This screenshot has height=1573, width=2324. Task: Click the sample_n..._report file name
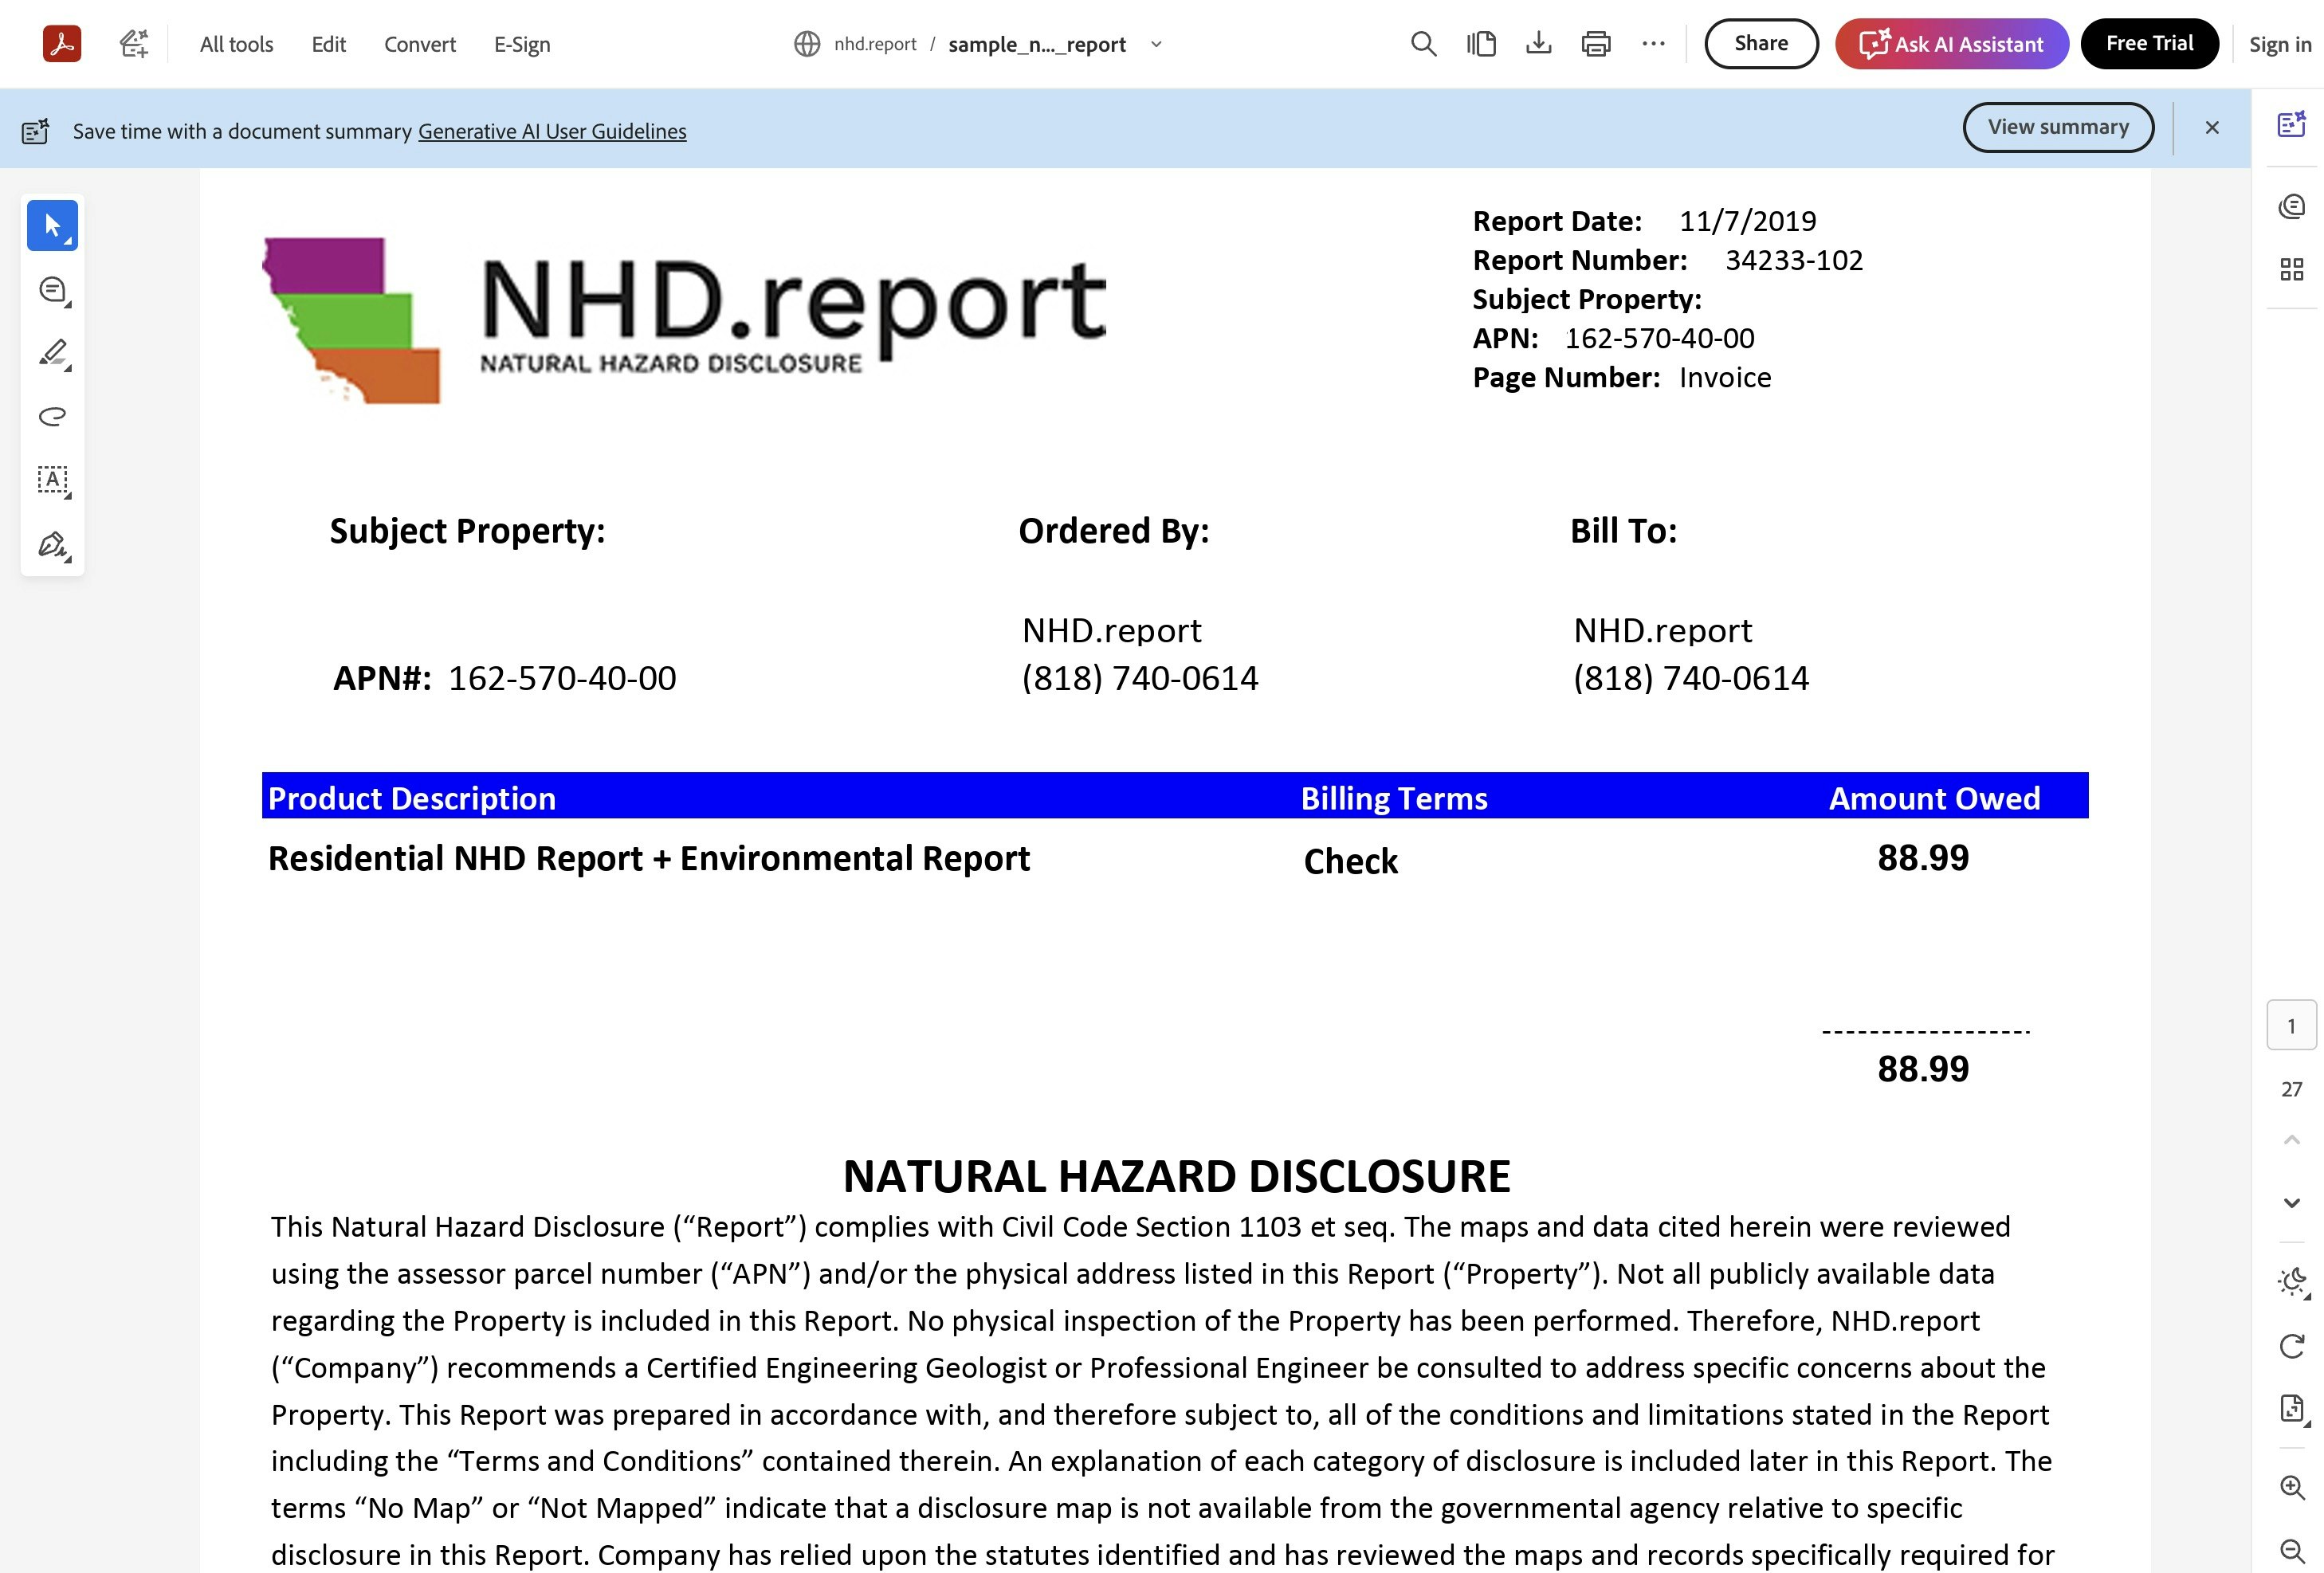tap(1037, 44)
